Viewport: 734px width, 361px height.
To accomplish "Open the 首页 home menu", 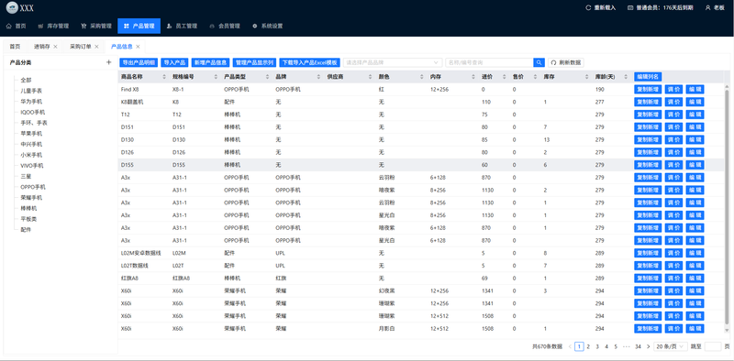I will point(16,27).
